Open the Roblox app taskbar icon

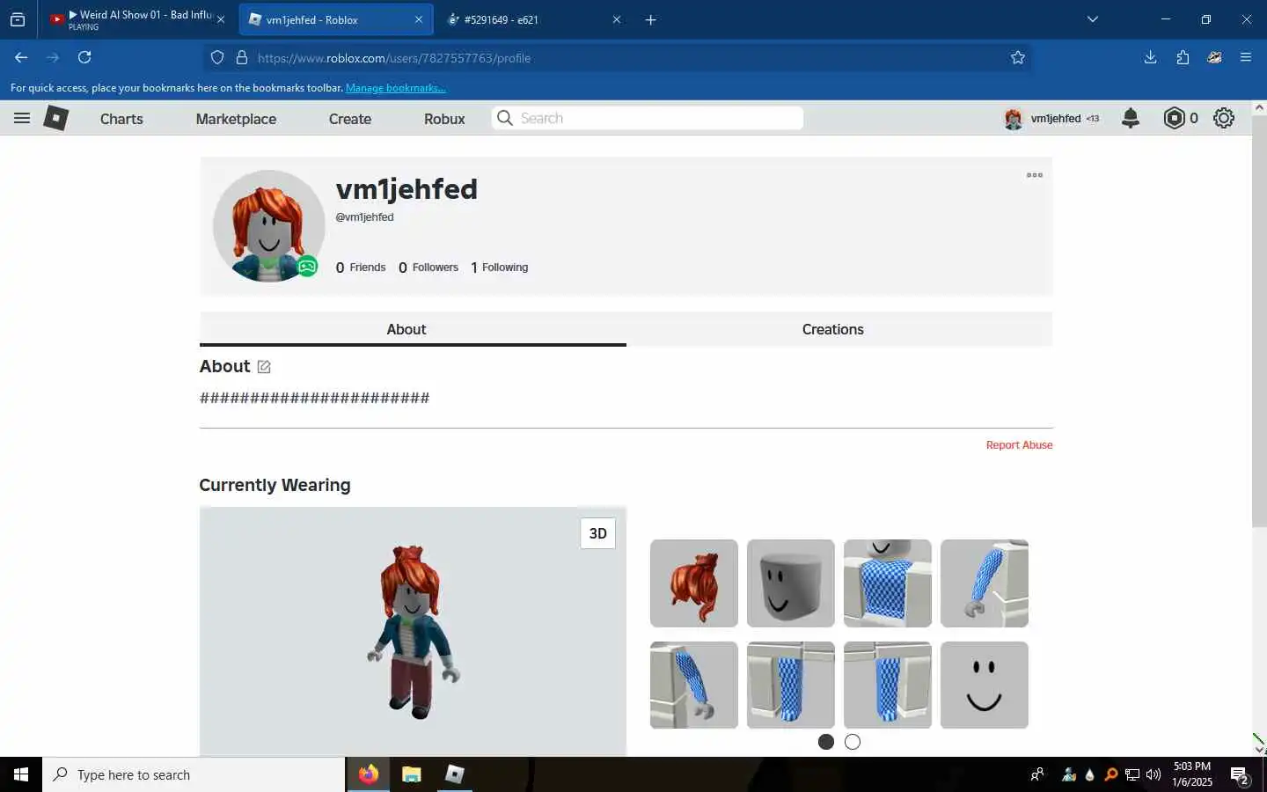pyautogui.click(x=455, y=774)
